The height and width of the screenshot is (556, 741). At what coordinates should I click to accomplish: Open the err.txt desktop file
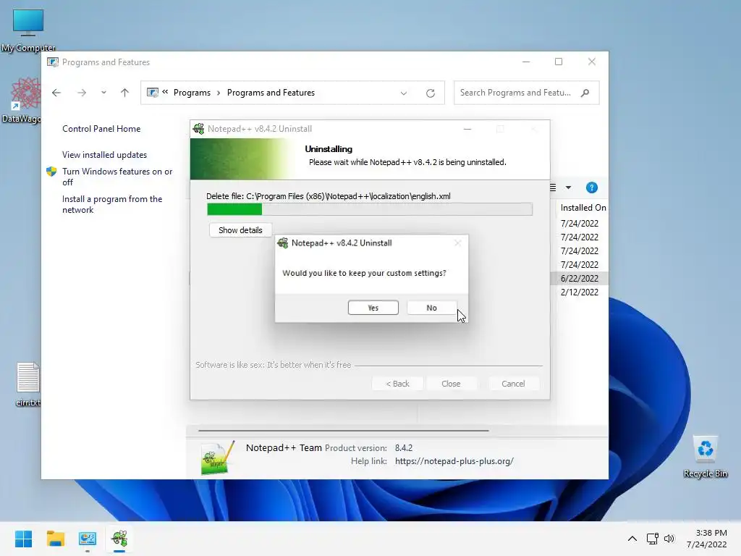pyautogui.click(x=28, y=384)
